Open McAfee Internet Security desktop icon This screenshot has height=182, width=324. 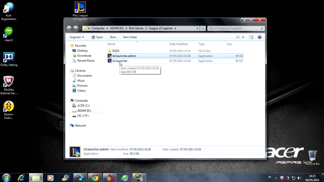9,85
